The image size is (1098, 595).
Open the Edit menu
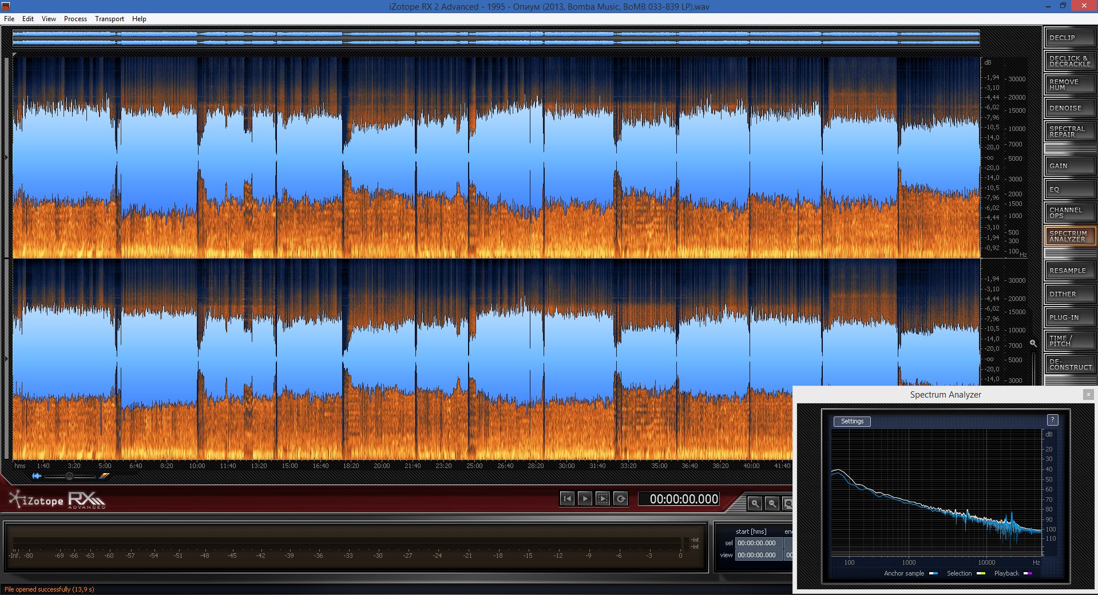point(28,19)
